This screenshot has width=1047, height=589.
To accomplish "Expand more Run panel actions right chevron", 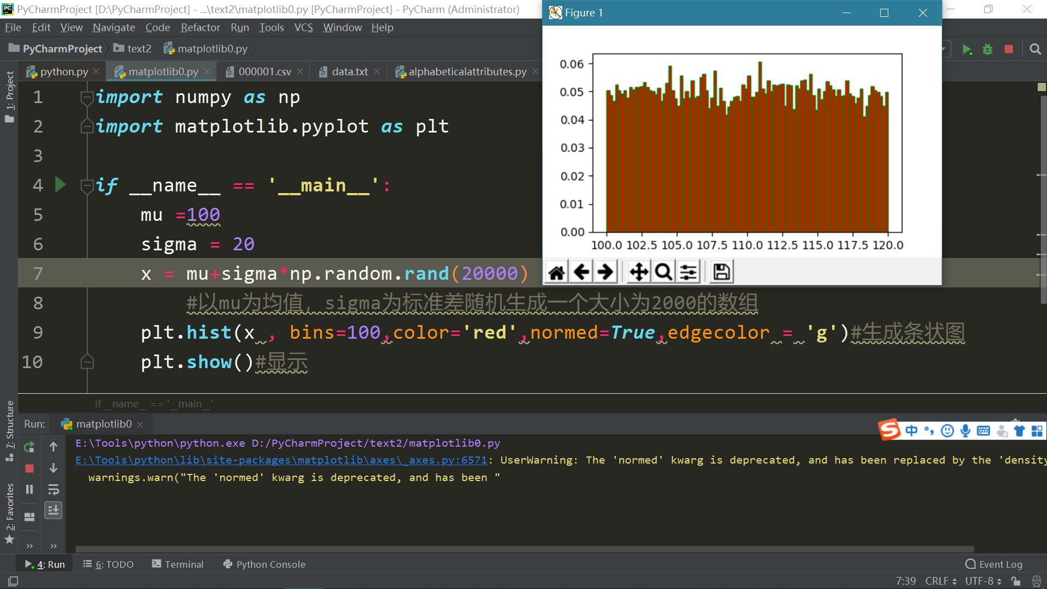I will click(53, 545).
